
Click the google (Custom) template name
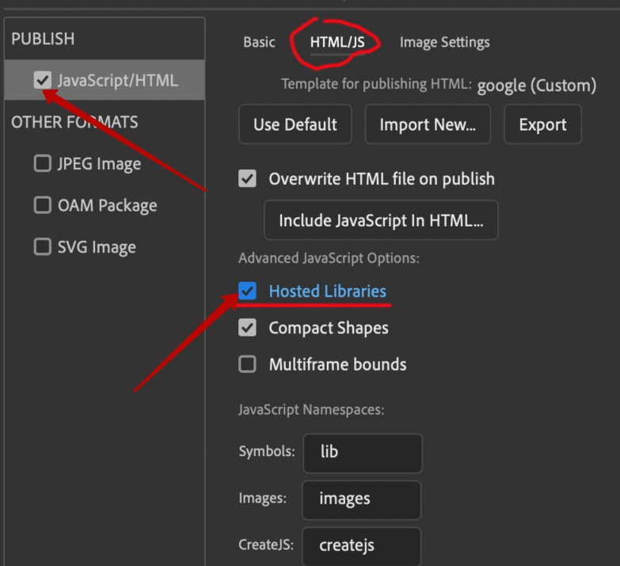537,85
